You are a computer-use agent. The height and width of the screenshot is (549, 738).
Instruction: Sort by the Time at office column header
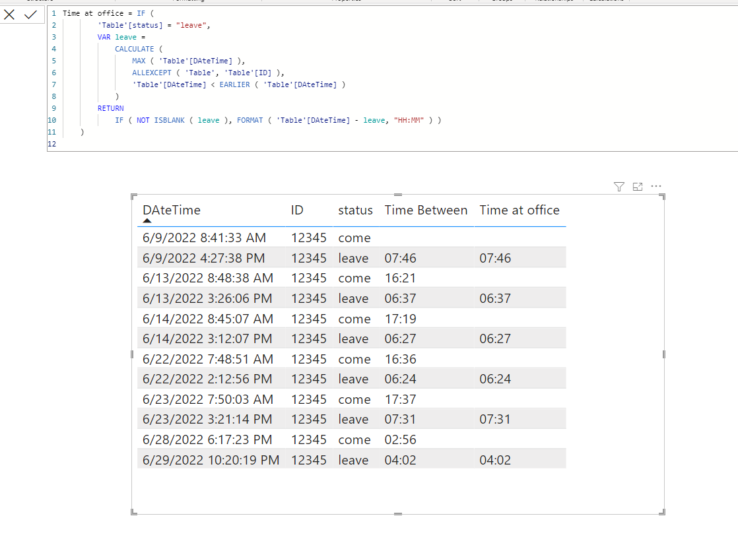(520, 210)
